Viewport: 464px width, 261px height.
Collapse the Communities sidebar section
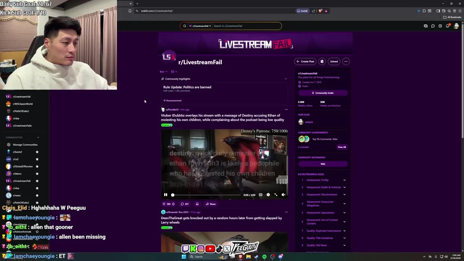tap(38, 137)
